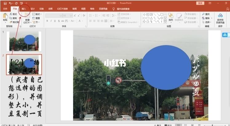Click the Reset (重置) slide button
Screen dimensions: 230x126
[37, 18]
